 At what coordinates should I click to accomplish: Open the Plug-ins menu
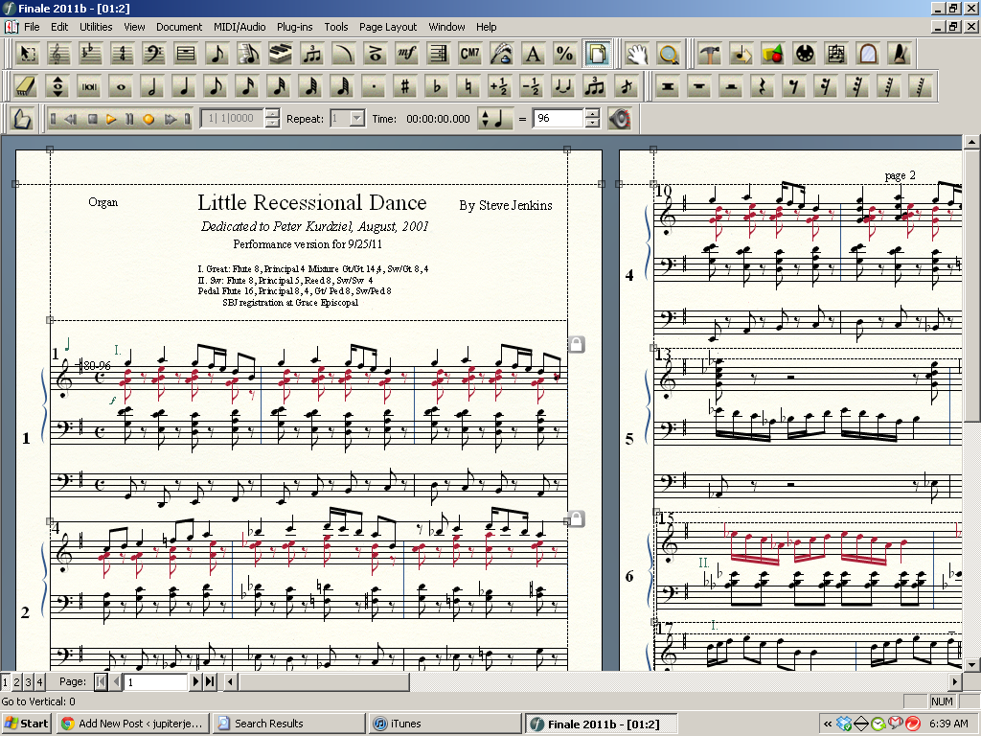[295, 27]
